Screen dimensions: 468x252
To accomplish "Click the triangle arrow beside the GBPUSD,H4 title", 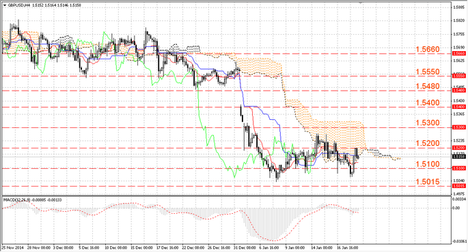I will [x=5, y=5].
